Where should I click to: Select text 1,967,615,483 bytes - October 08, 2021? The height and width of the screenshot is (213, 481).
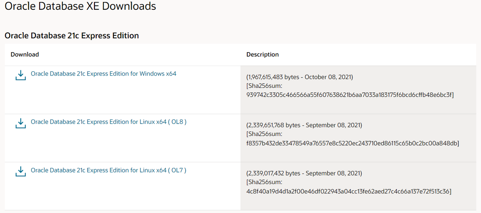tap(300, 77)
